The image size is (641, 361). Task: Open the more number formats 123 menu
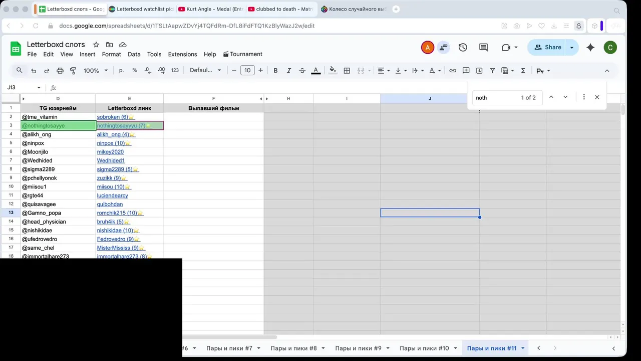point(175,71)
